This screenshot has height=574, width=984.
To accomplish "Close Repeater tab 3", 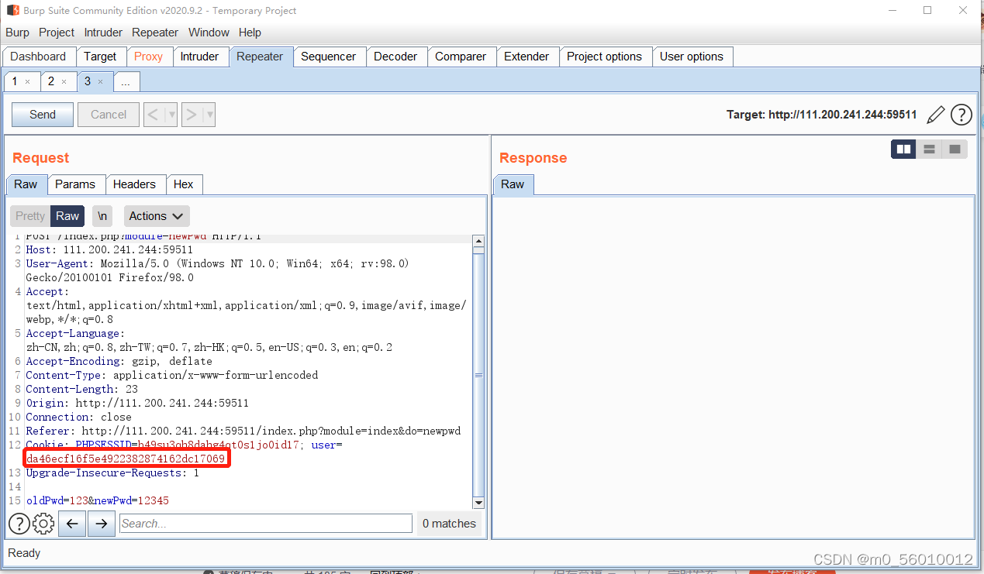I will (100, 81).
